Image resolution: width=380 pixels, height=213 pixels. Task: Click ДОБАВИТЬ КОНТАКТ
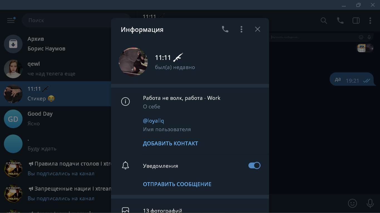coord(171,143)
